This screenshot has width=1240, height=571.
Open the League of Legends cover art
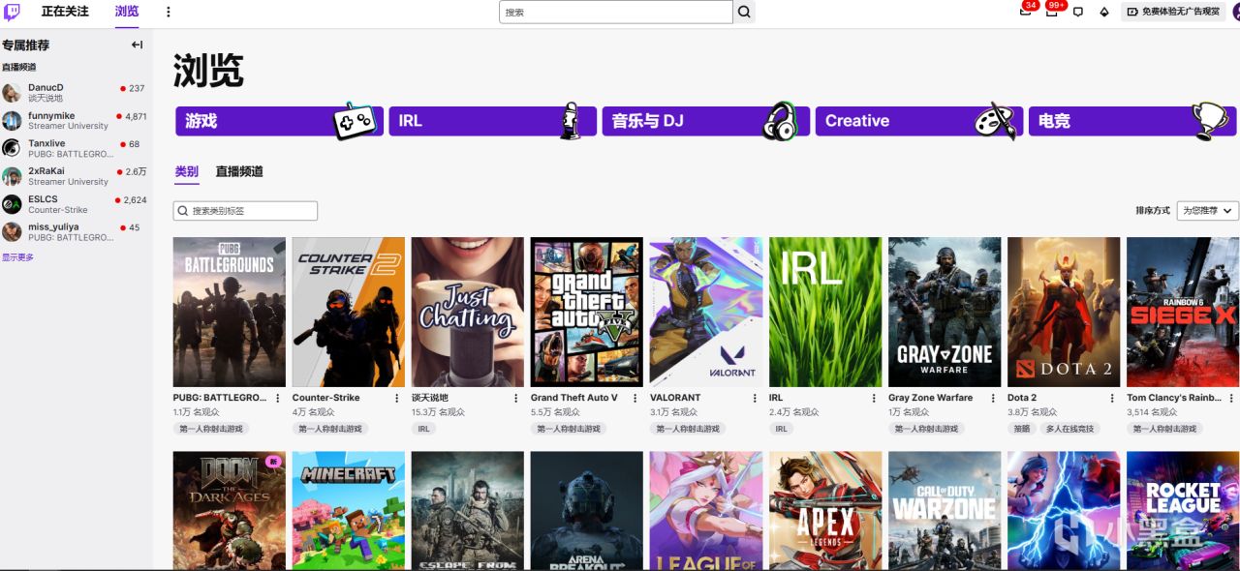pos(706,510)
